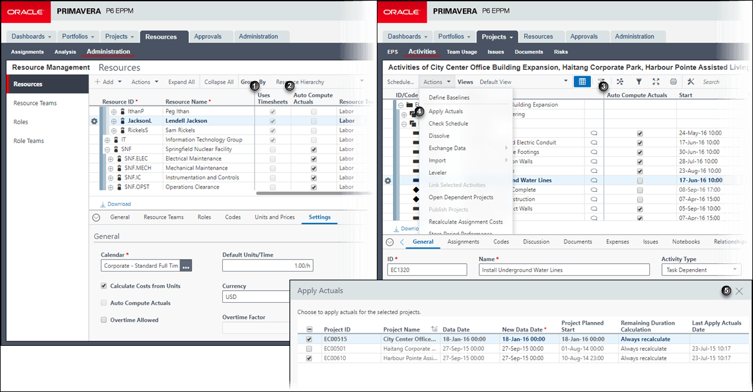Click the resource icon next to SNF.OPST
Screen dimensions: 753x392
coord(119,187)
